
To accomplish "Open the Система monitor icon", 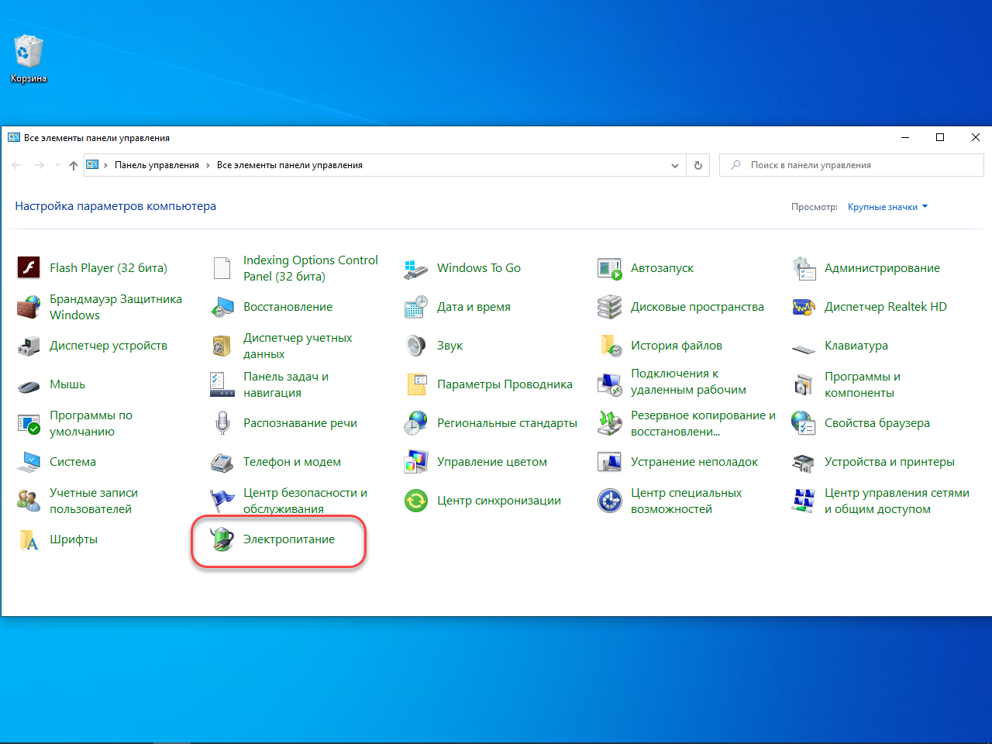I will (x=29, y=462).
